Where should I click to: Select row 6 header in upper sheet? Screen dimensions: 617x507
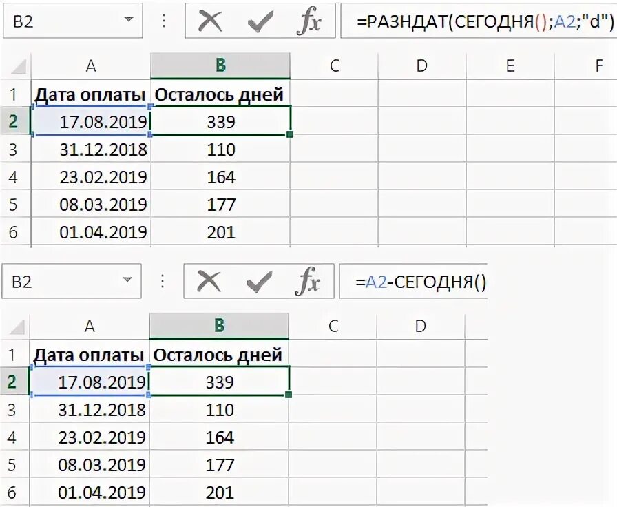(x=15, y=231)
